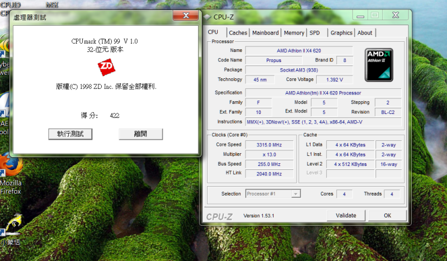Open the Memory tab
This screenshot has height=261, width=447.
[x=294, y=33]
